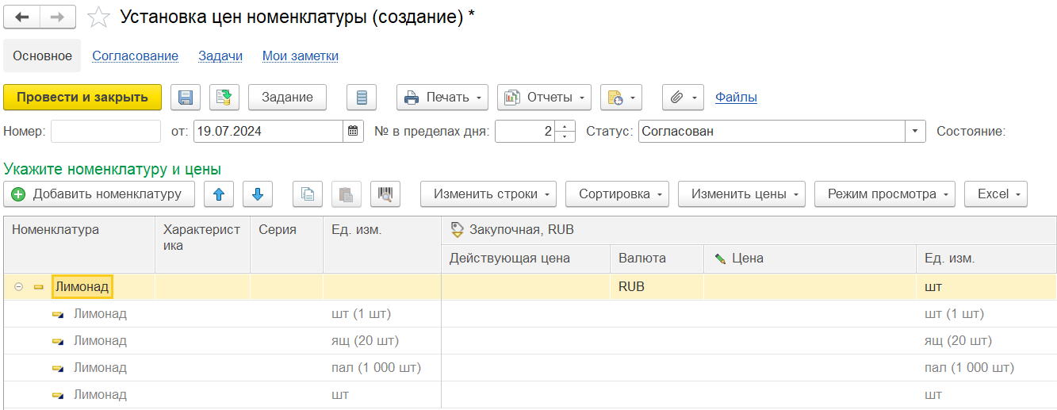
Task: Click the Провести и закрыть button
Action: [82, 98]
